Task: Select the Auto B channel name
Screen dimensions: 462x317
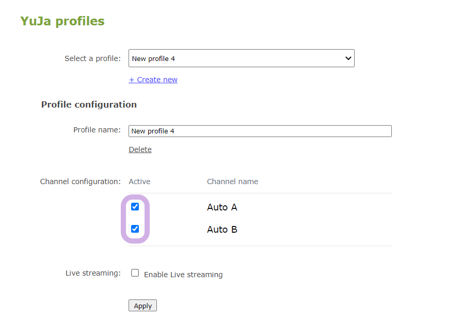Action: (x=222, y=230)
